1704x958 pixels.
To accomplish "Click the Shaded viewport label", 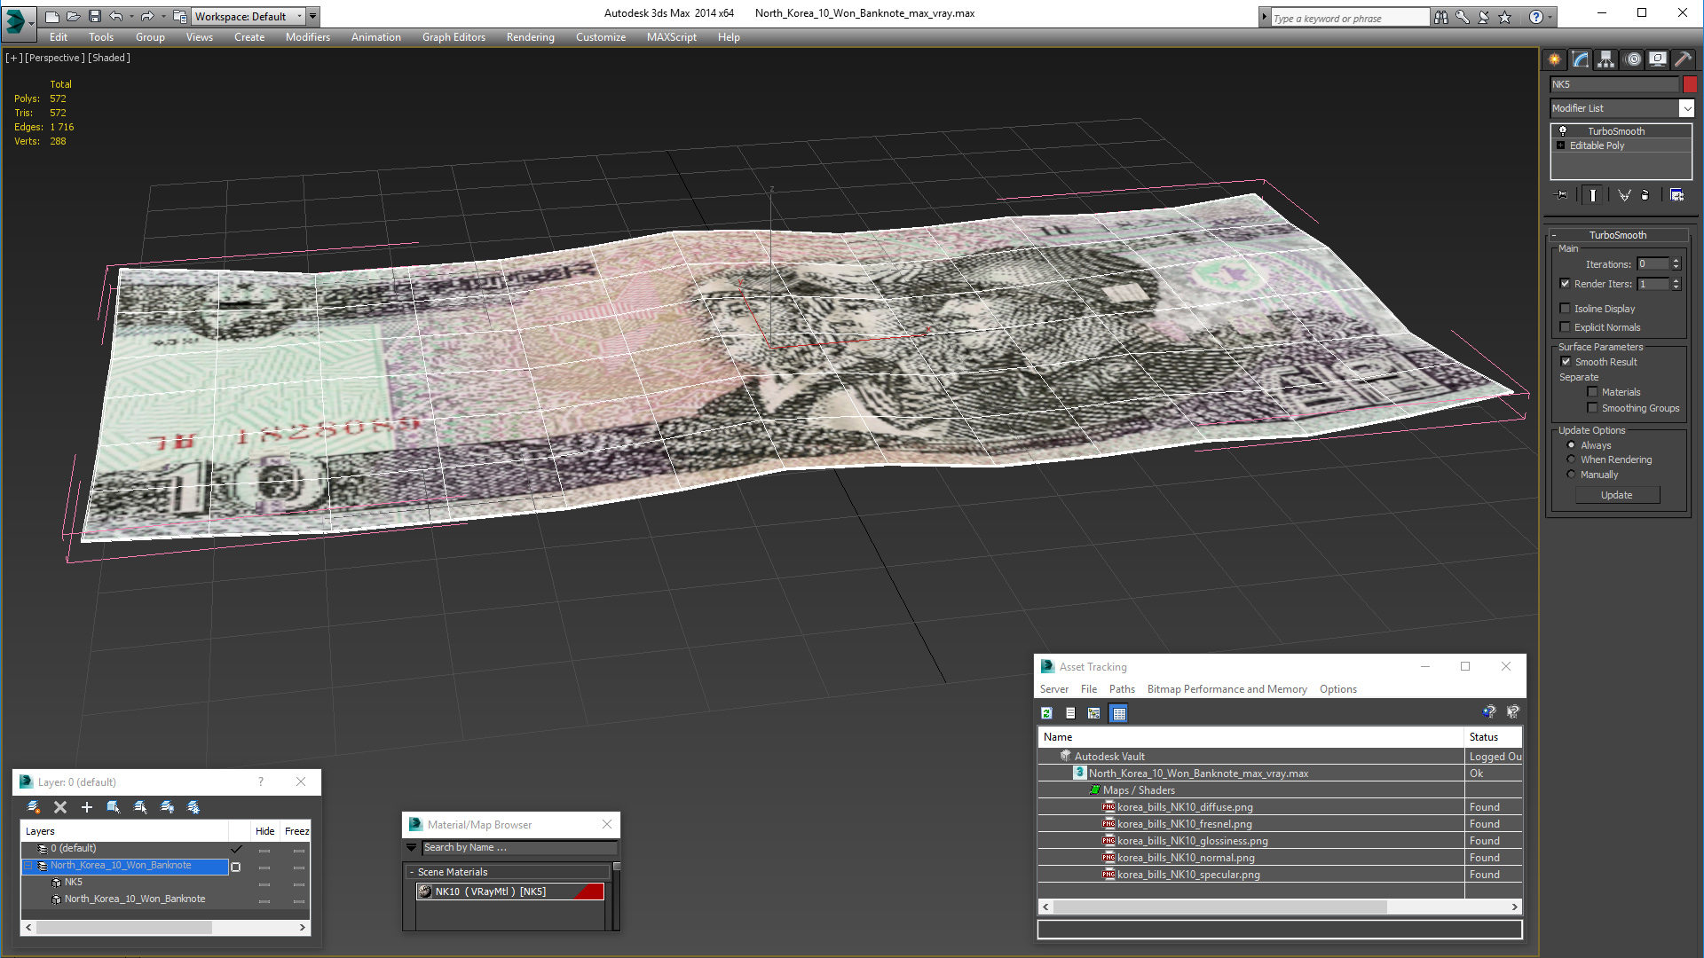I will [x=109, y=58].
